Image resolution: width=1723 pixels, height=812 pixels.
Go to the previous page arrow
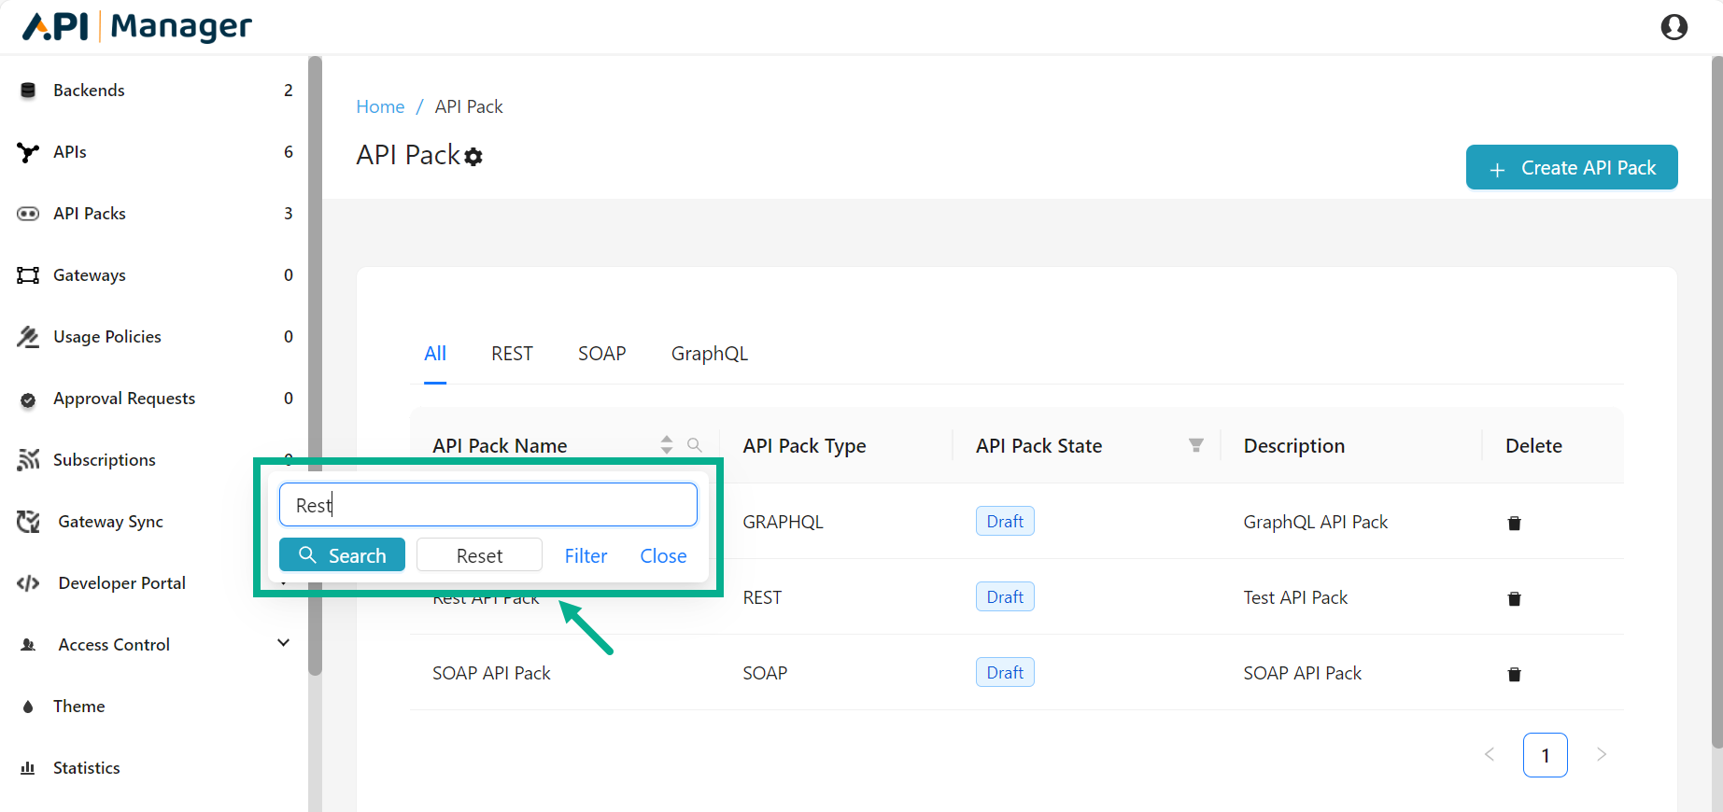(x=1490, y=755)
